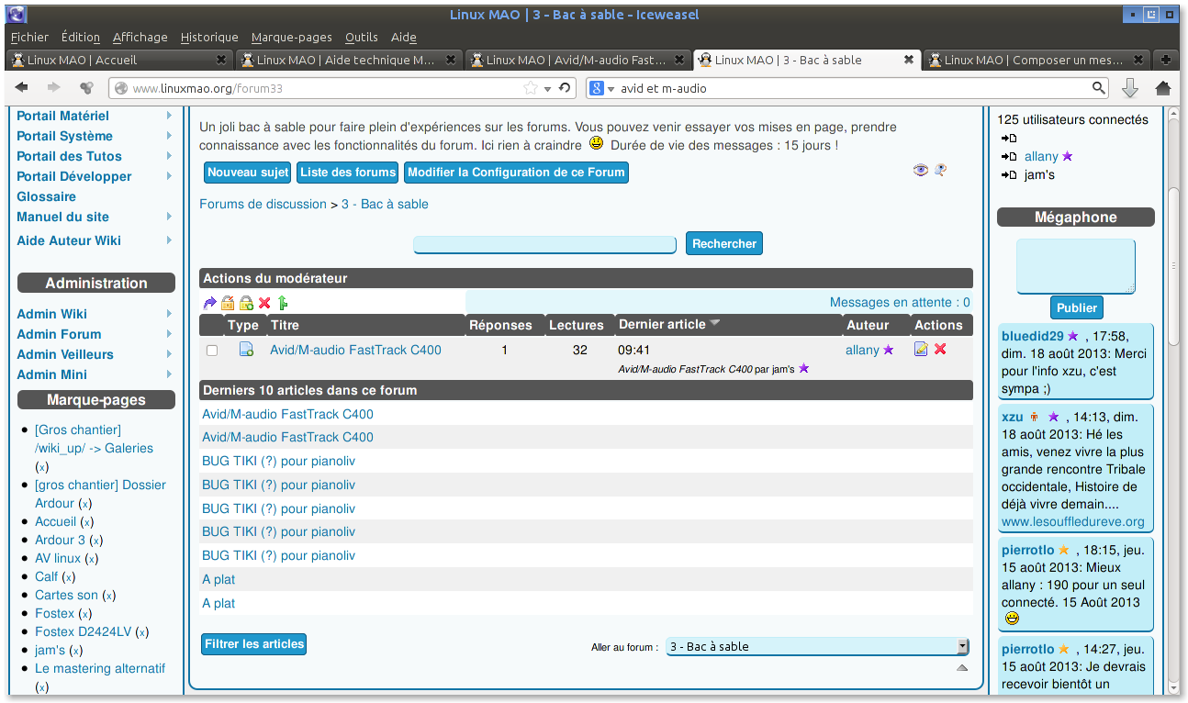The height and width of the screenshot is (703, 1188).
Task: Open the downloads arrow icon
Action: [x=1130, y=88]
